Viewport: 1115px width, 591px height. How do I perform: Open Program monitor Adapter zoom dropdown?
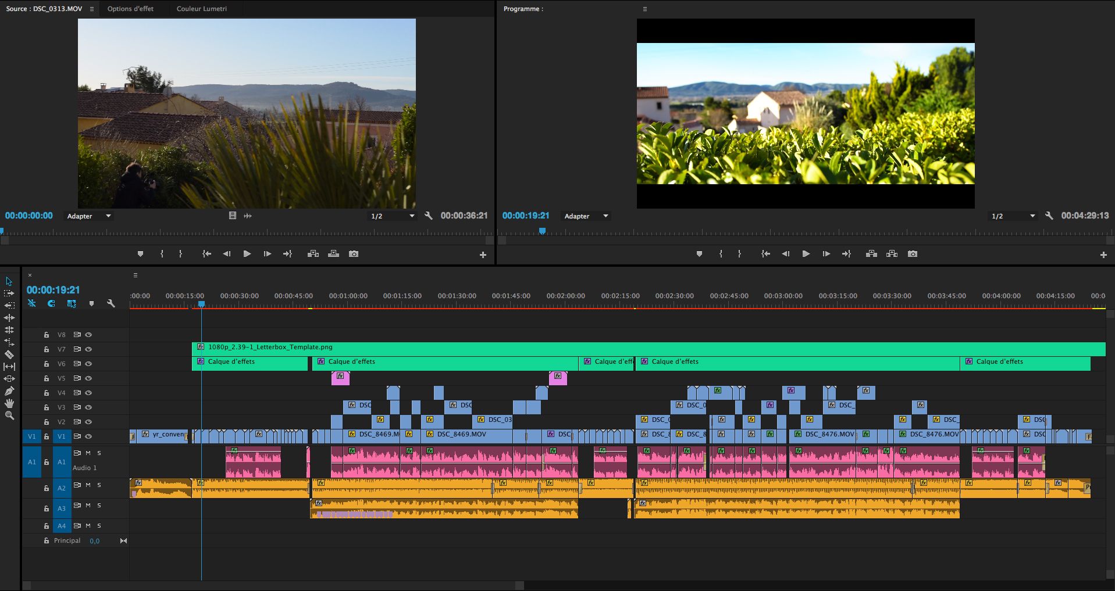coord(586,216)
